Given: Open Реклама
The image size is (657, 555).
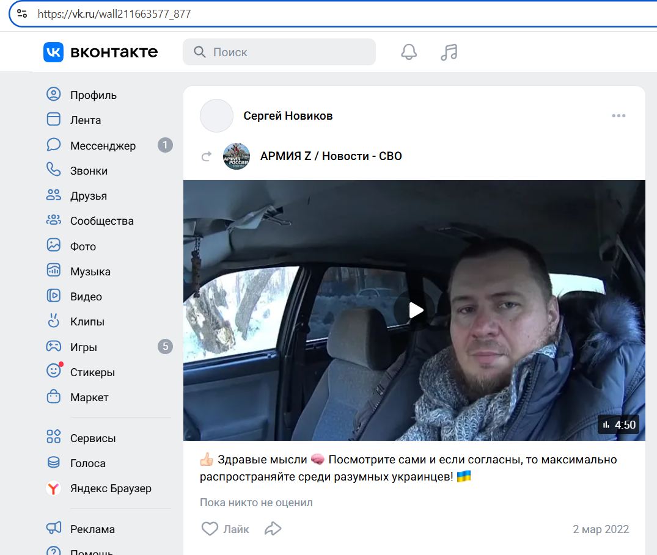Looking at the screenshot, I should click(92, 529).
